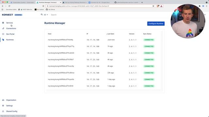209x117 pixels.
Task: Select host ending in qxxhb
Action: [61, 79]
